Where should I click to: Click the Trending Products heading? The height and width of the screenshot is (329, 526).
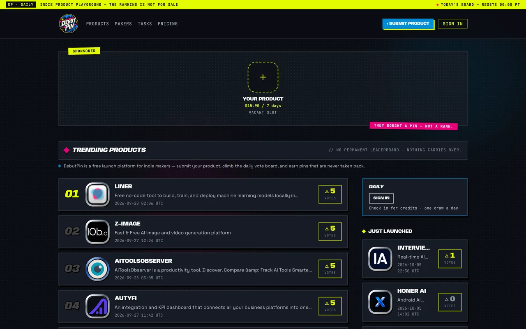pyautogui.click(x=109, y=150)
